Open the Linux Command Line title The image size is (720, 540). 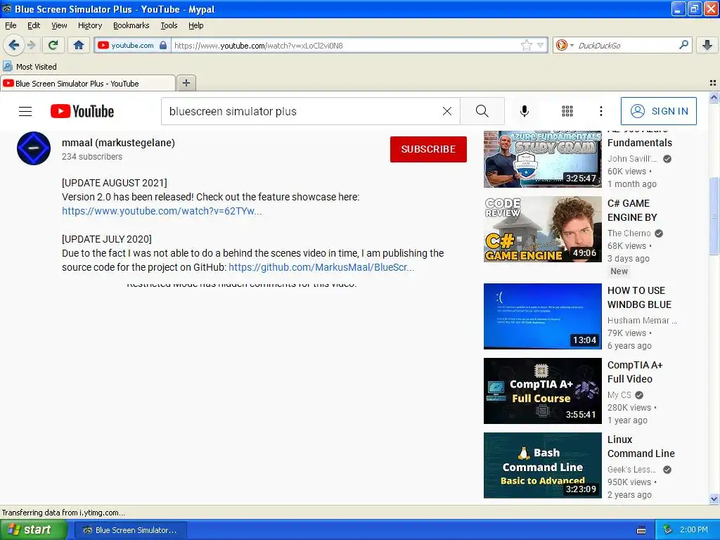641,446
